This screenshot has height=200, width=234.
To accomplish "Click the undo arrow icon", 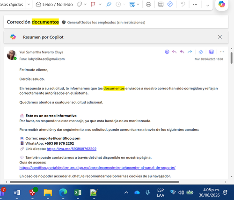I will (183, 4).
